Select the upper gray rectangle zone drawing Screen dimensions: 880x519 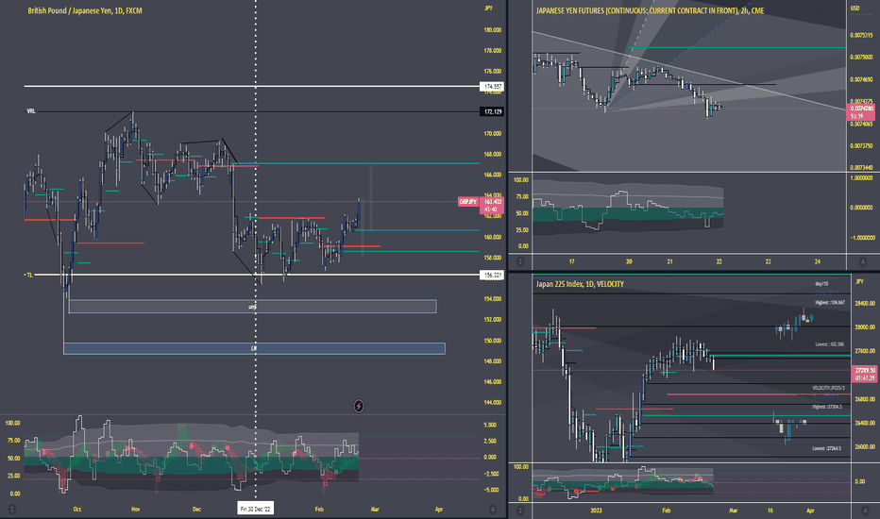[252, 307]
